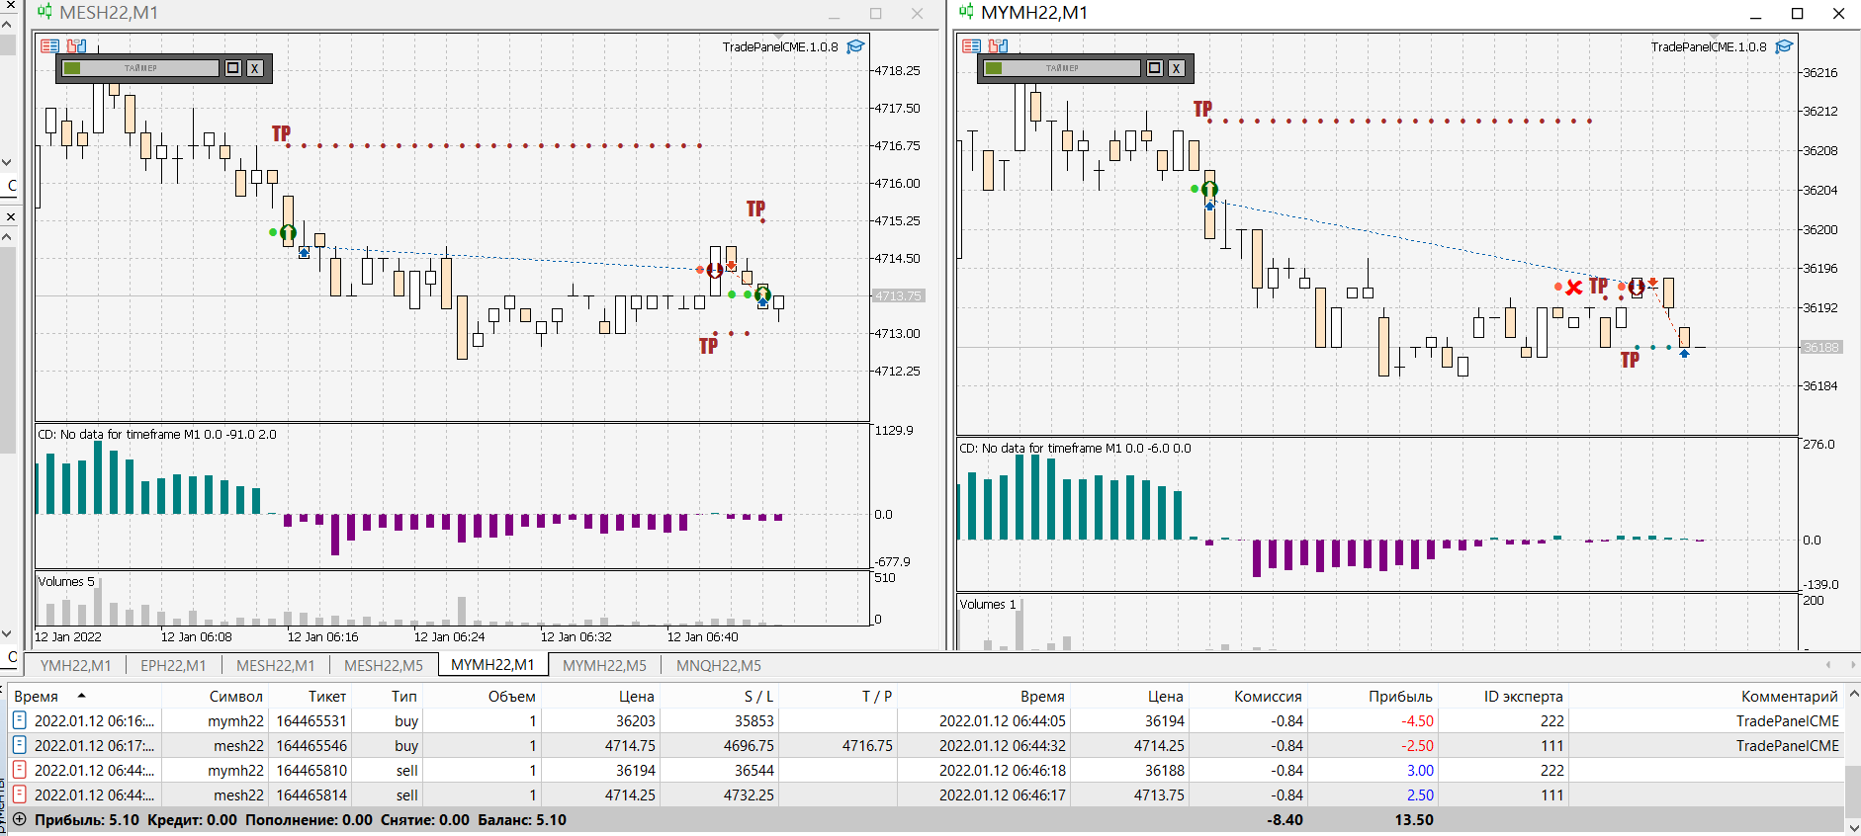
Task: Click the Volumes 5 indicator label
Action: click(x=66, y=581)
